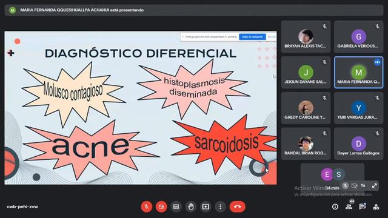388x218 pixels.
Task: Click the muted mic icon on Yuri Vargas tile
Action: point(377,98)
